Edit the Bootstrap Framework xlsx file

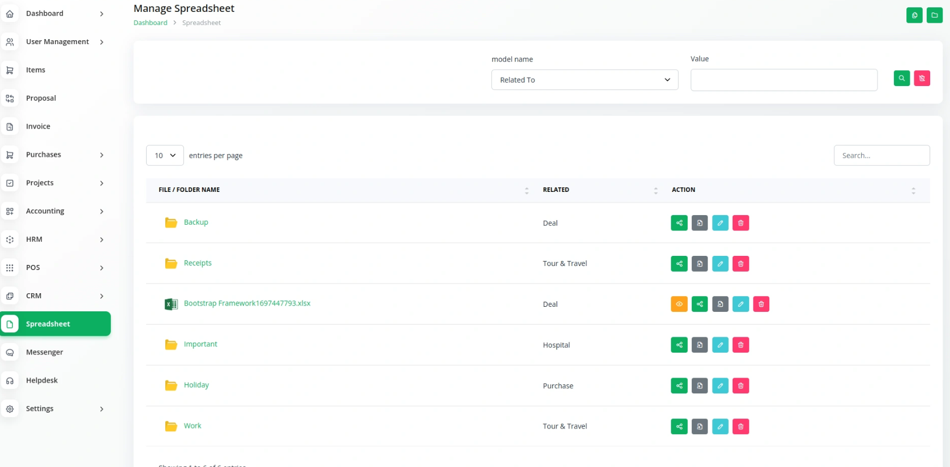click(x=741, y=305)
